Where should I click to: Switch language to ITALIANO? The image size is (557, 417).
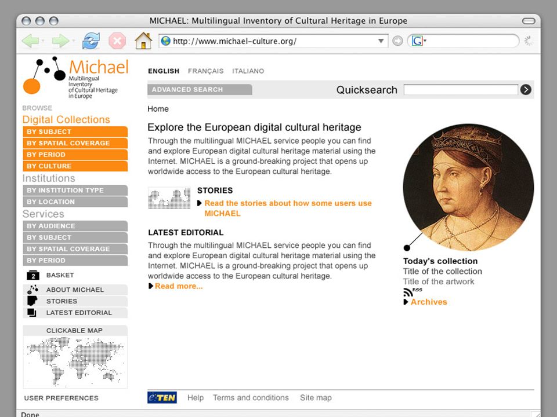[248, 71]
